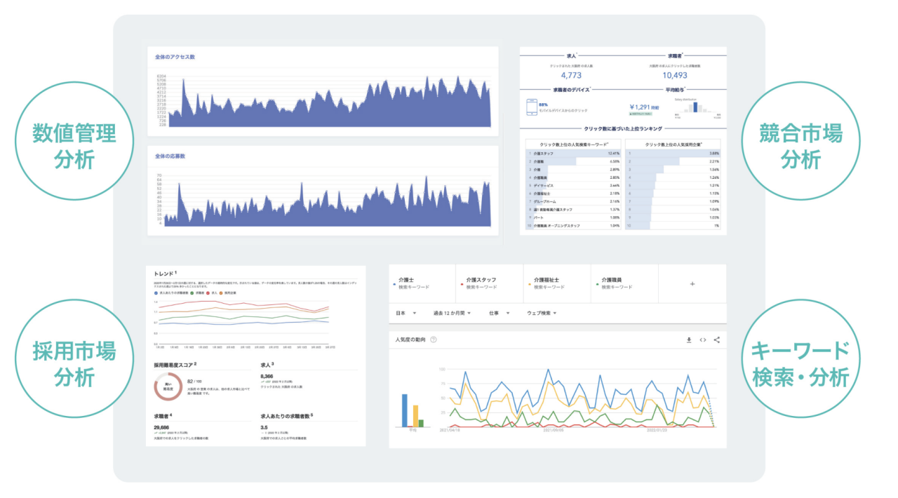
Task: Click the mobile device icon
Action: 532,107
